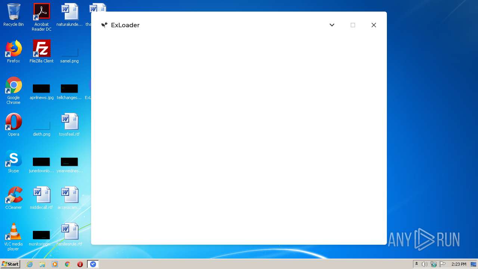This screenshot has width=478, height=269.
Task: Open familiesrule.rtf document
Action: tap(69, 235)
